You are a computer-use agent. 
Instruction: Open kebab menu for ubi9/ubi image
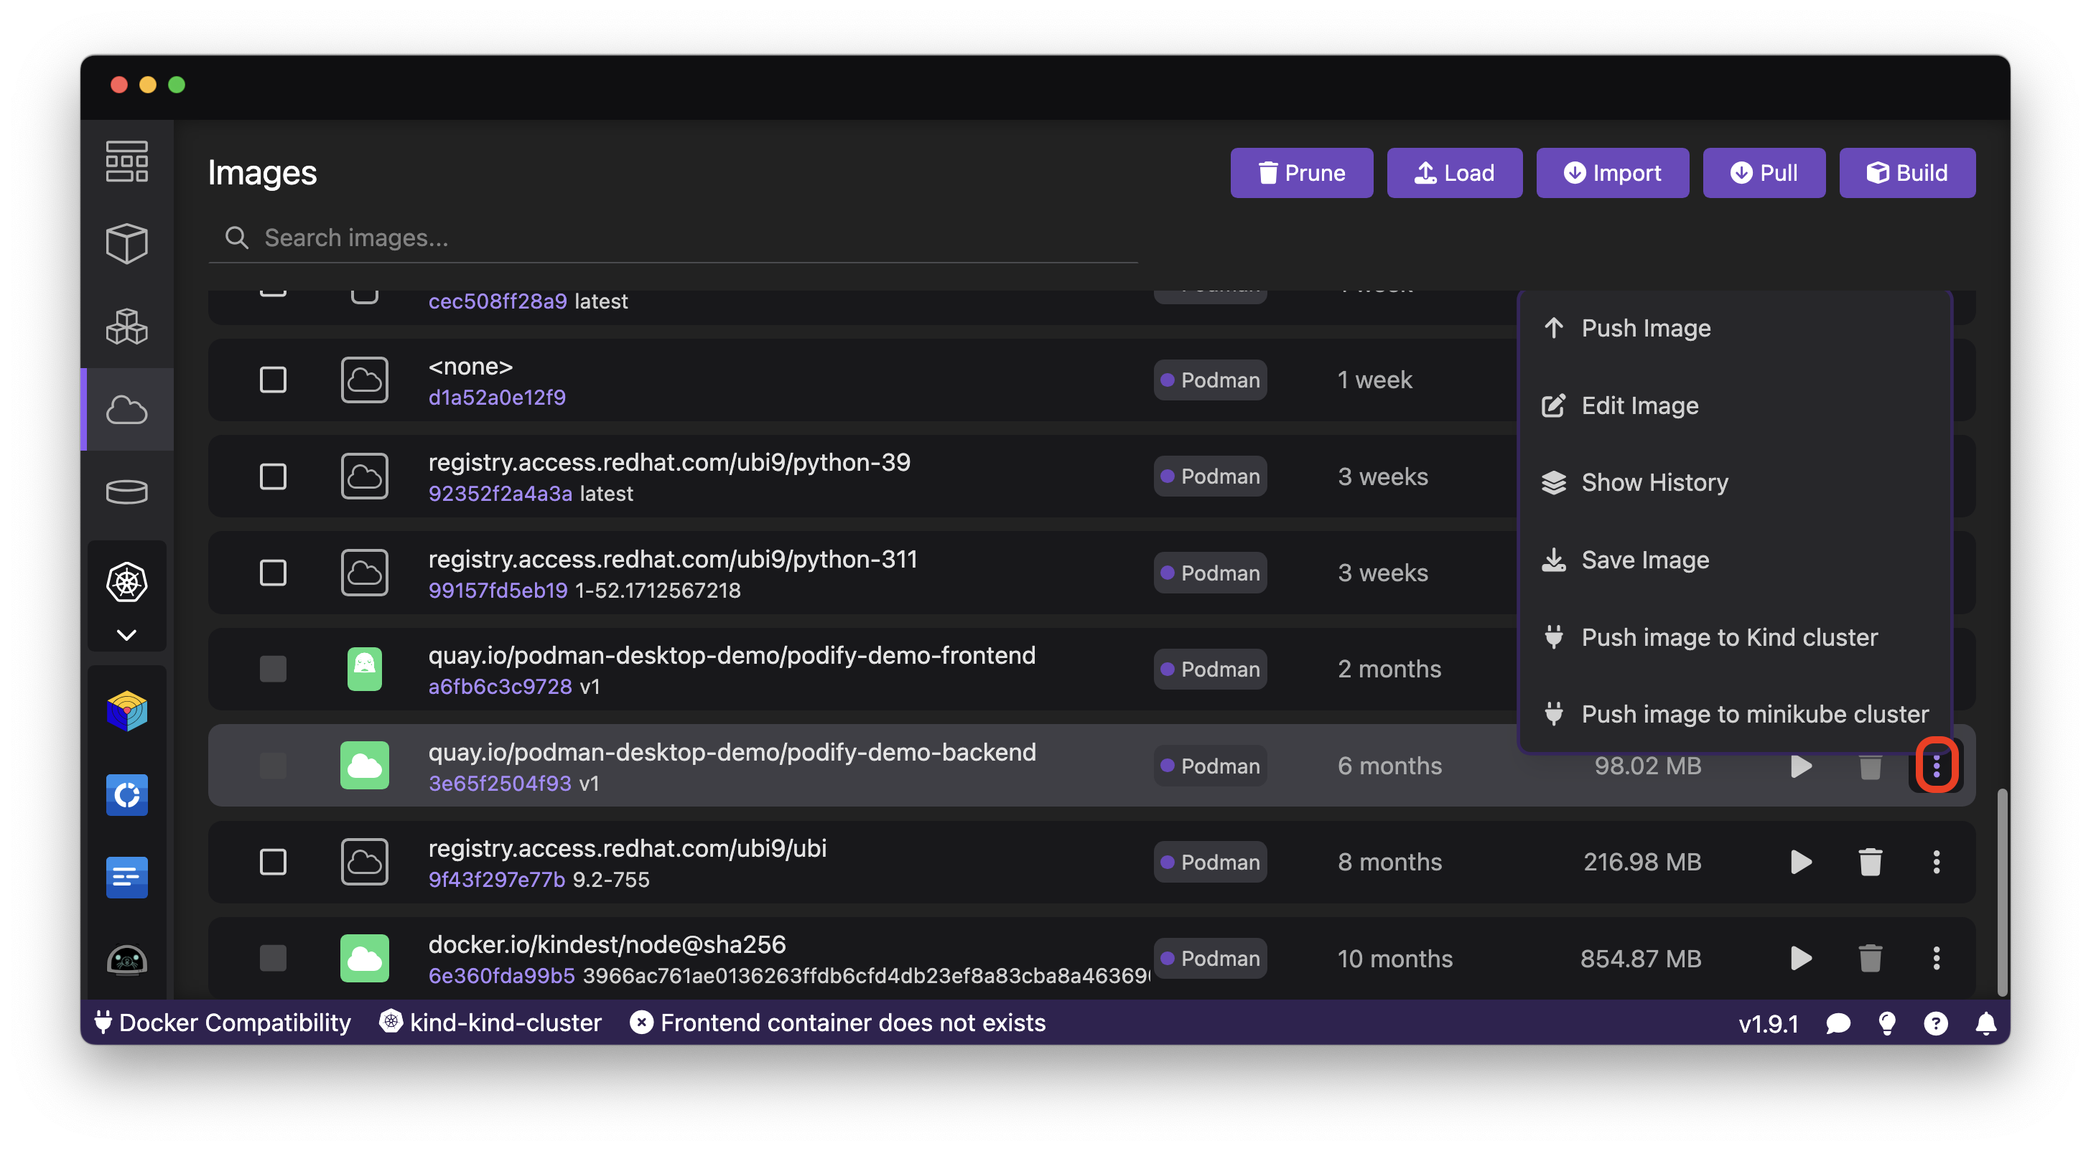pyautogui.click(x=1936, y=861)
